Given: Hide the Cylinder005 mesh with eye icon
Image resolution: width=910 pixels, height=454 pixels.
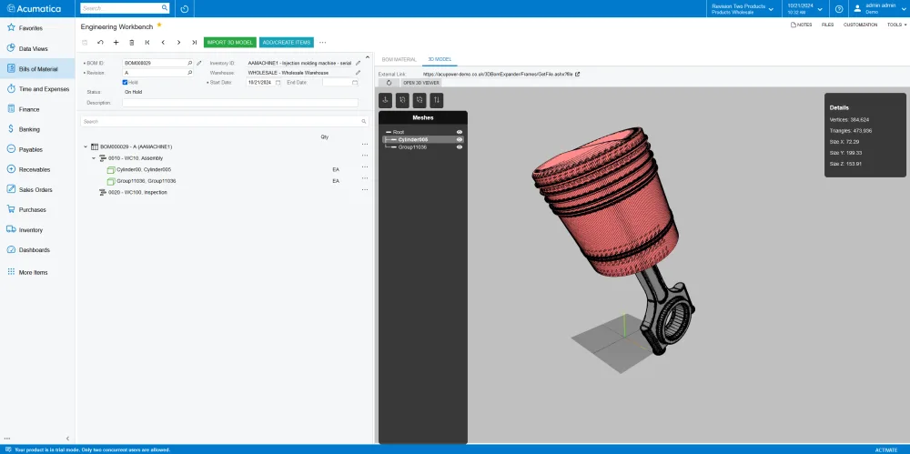Looking at the screenshot, I should coord(460,139).
